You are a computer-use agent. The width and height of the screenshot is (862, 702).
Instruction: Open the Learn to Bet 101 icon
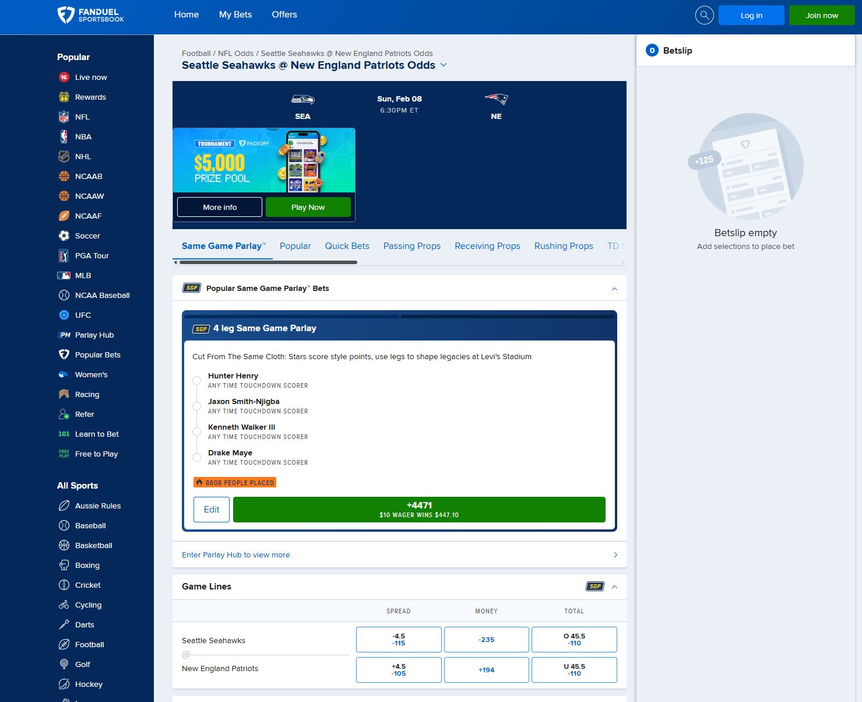(x=64, y=434)
